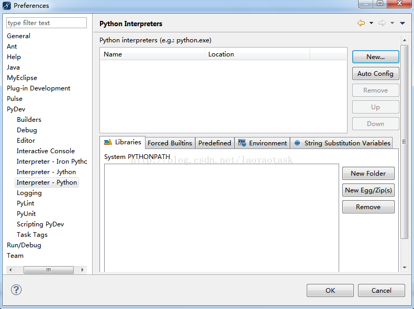Click Remove button beside System PYTHONPATH list
This screenshot has height=309, width=414.
pos(368,207)
